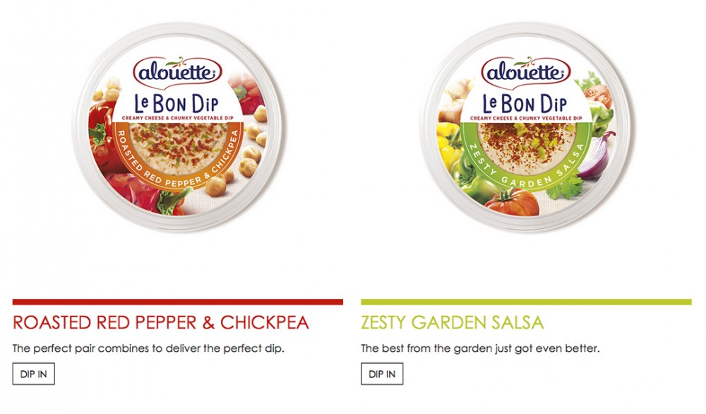Image resolution: width=706 pixels, height=414 pixels.
Task: Select the alouette logo on the salsa dip lid
Action: (x=526, y=72)
